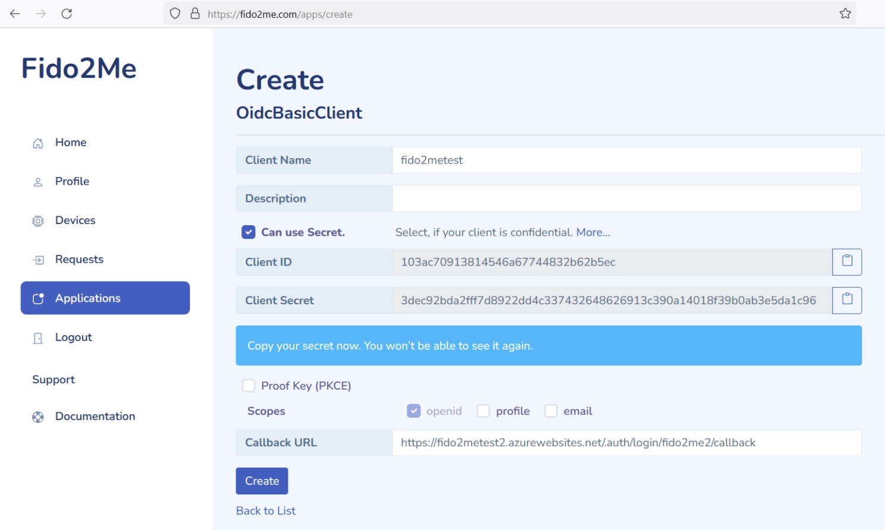Copy the Client Secret to clipboard
This screenshot has height=530, width=885.
coord(846,301)
